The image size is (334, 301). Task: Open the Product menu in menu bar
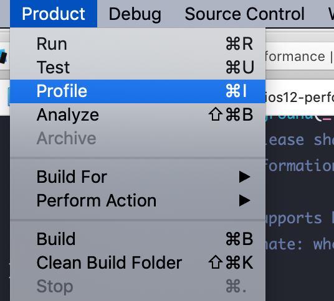click(54, 14)
